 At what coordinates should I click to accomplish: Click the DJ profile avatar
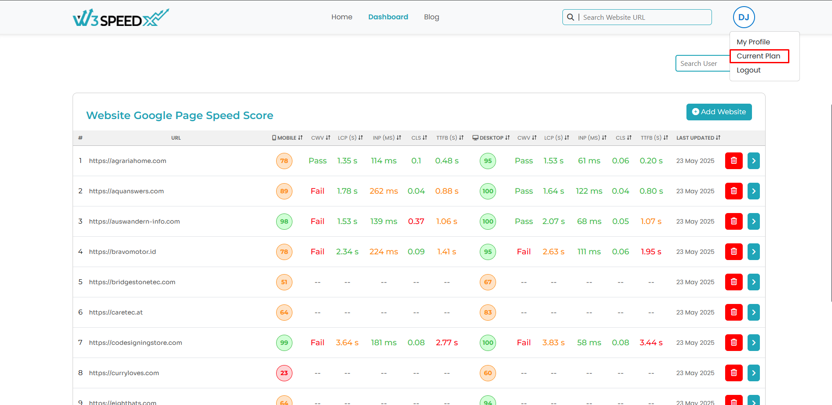[744, 17]
